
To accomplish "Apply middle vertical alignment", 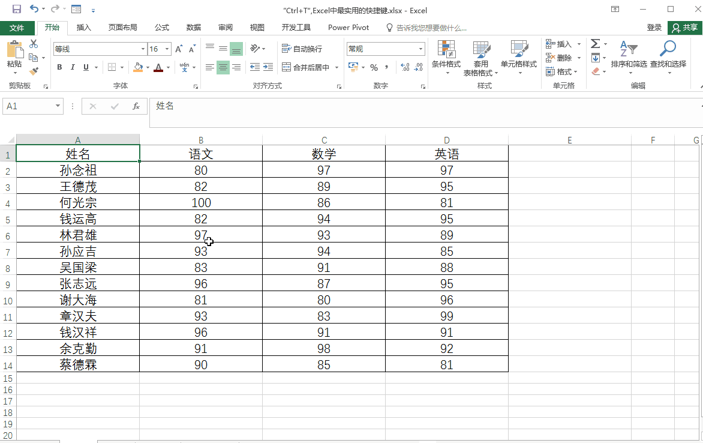I will tap(223, 49).
